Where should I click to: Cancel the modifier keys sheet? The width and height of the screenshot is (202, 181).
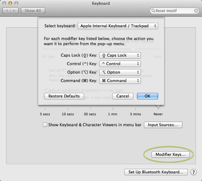(x=123, y=96)
